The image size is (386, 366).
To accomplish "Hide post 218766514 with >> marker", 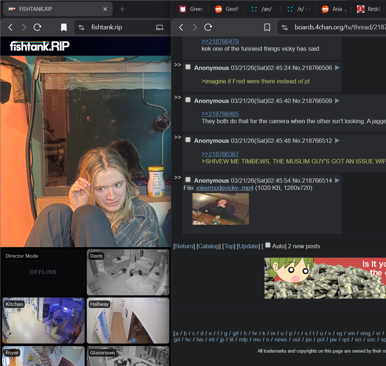I will coord(178,178).
